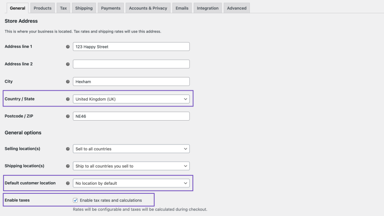Open the Accounts & Privacy tab
Image resolution: width=384 pixels, height=216 pixels.
pos(148,8)
